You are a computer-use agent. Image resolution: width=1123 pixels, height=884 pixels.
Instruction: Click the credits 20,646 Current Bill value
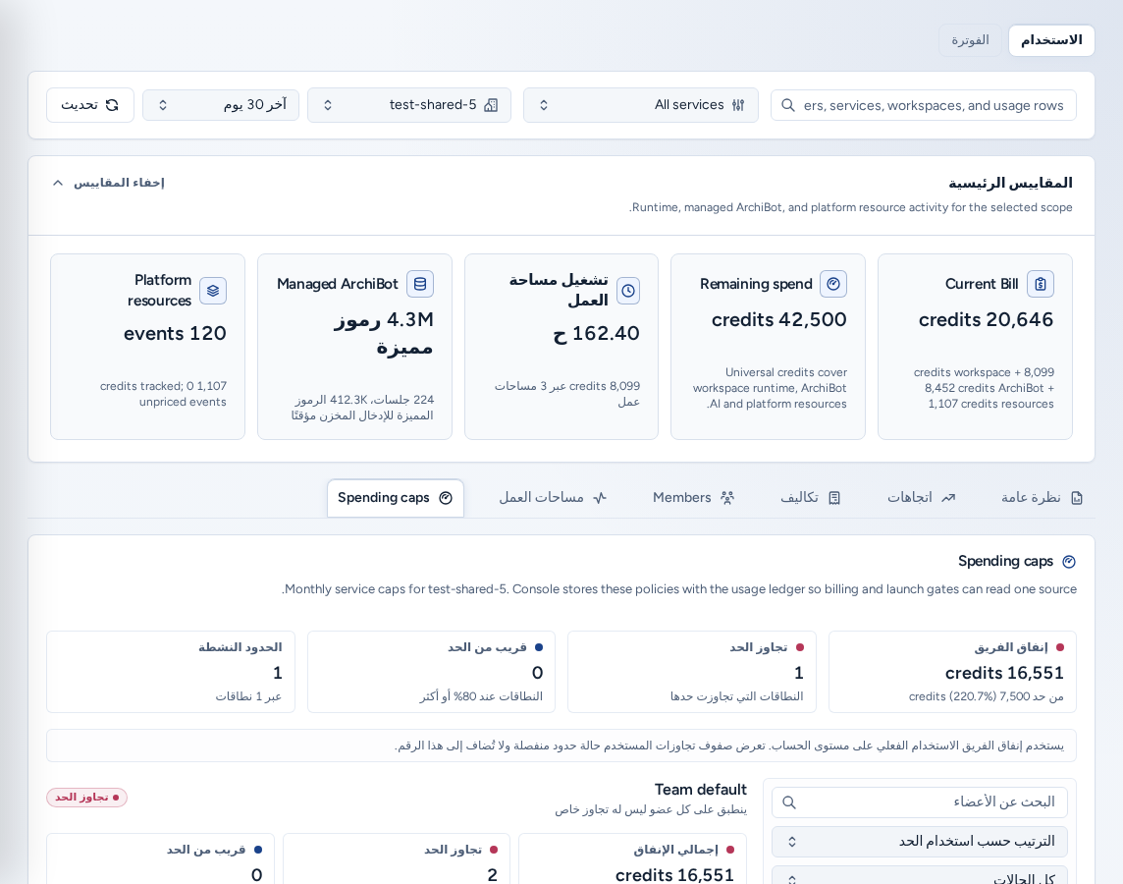[x=986, y=319]
